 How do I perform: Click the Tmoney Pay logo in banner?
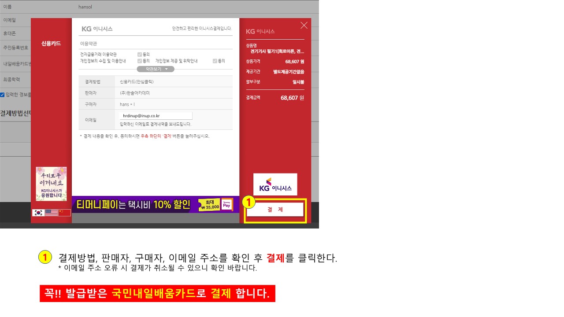(x=226, y=204)
